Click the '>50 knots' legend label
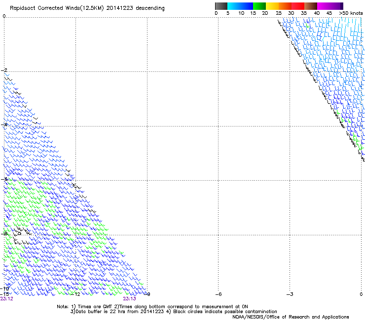 coord(351,13)
